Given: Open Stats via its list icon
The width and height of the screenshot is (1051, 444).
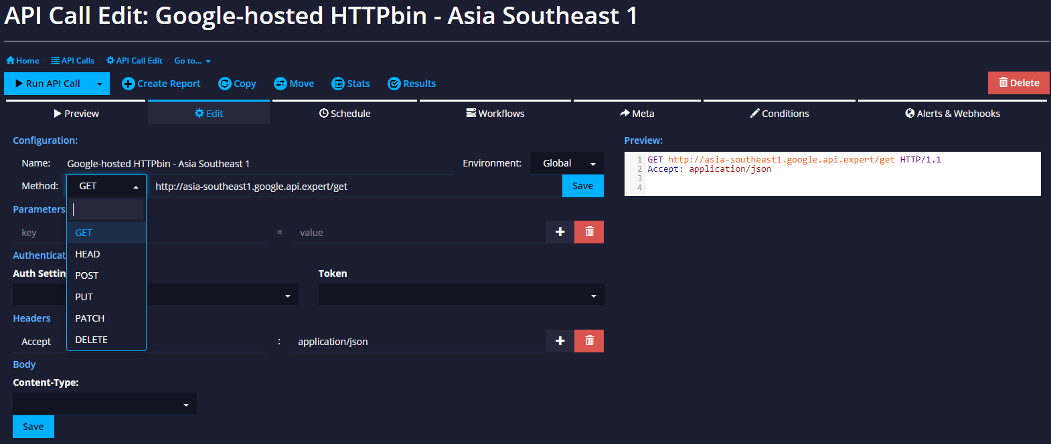Looking at the screenshot, I should pos(338,84).
